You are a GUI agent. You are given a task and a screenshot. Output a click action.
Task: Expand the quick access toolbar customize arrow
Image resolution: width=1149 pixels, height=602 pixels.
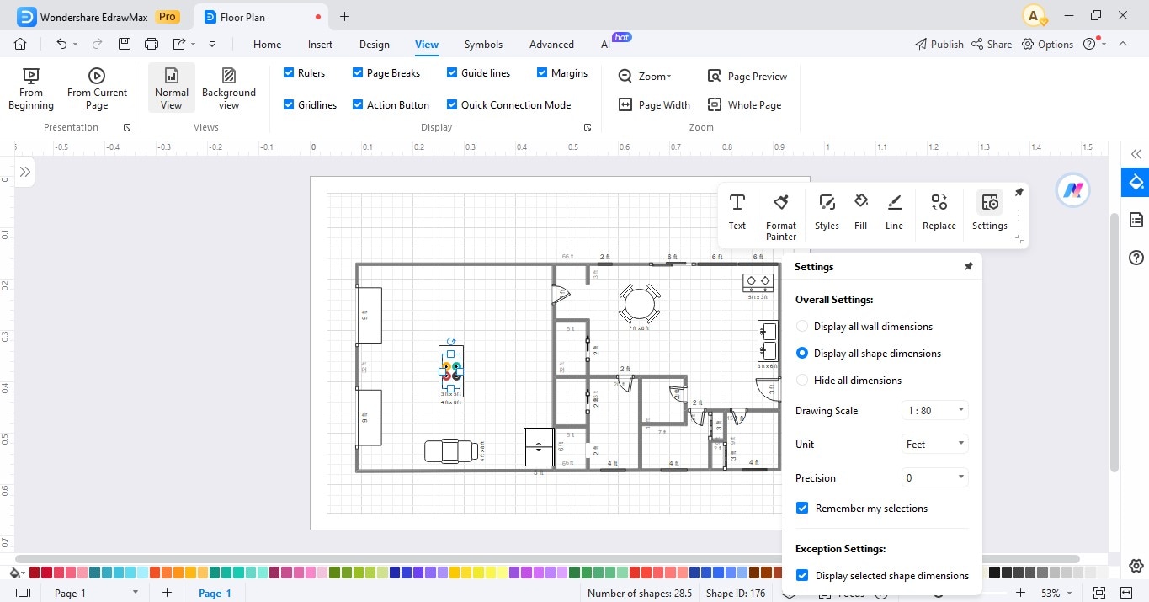(212, 44)
